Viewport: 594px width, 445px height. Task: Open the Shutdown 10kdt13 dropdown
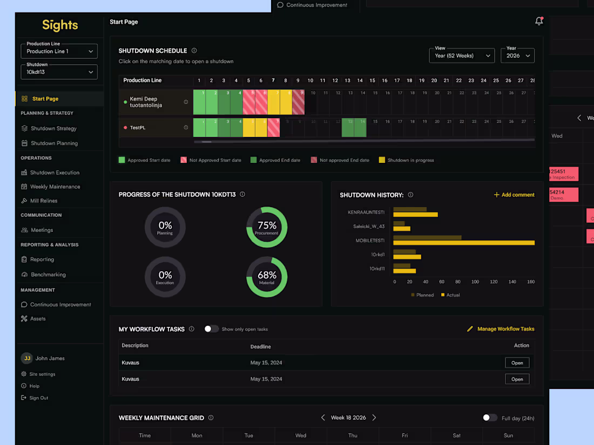click(x=59, y=72)
